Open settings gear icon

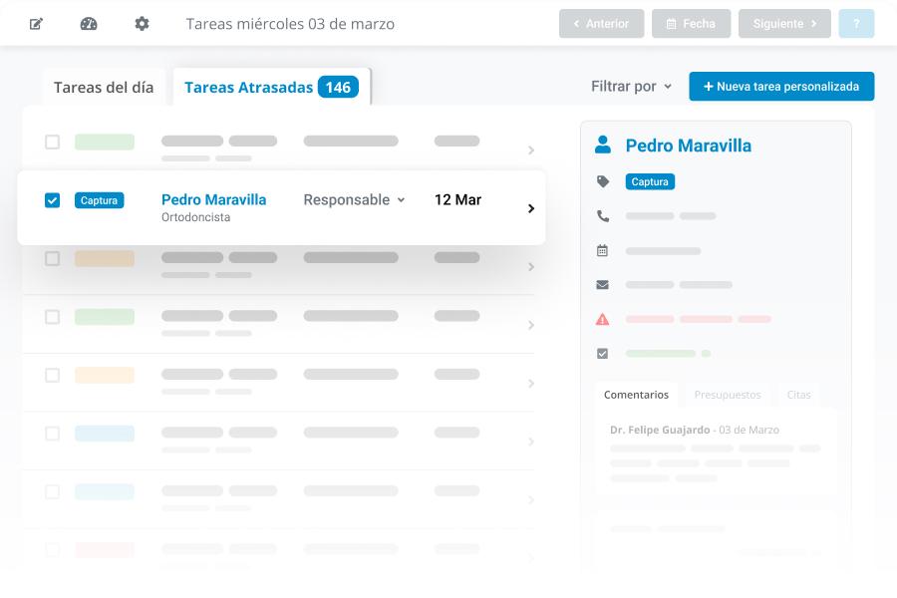pos(142,24)
